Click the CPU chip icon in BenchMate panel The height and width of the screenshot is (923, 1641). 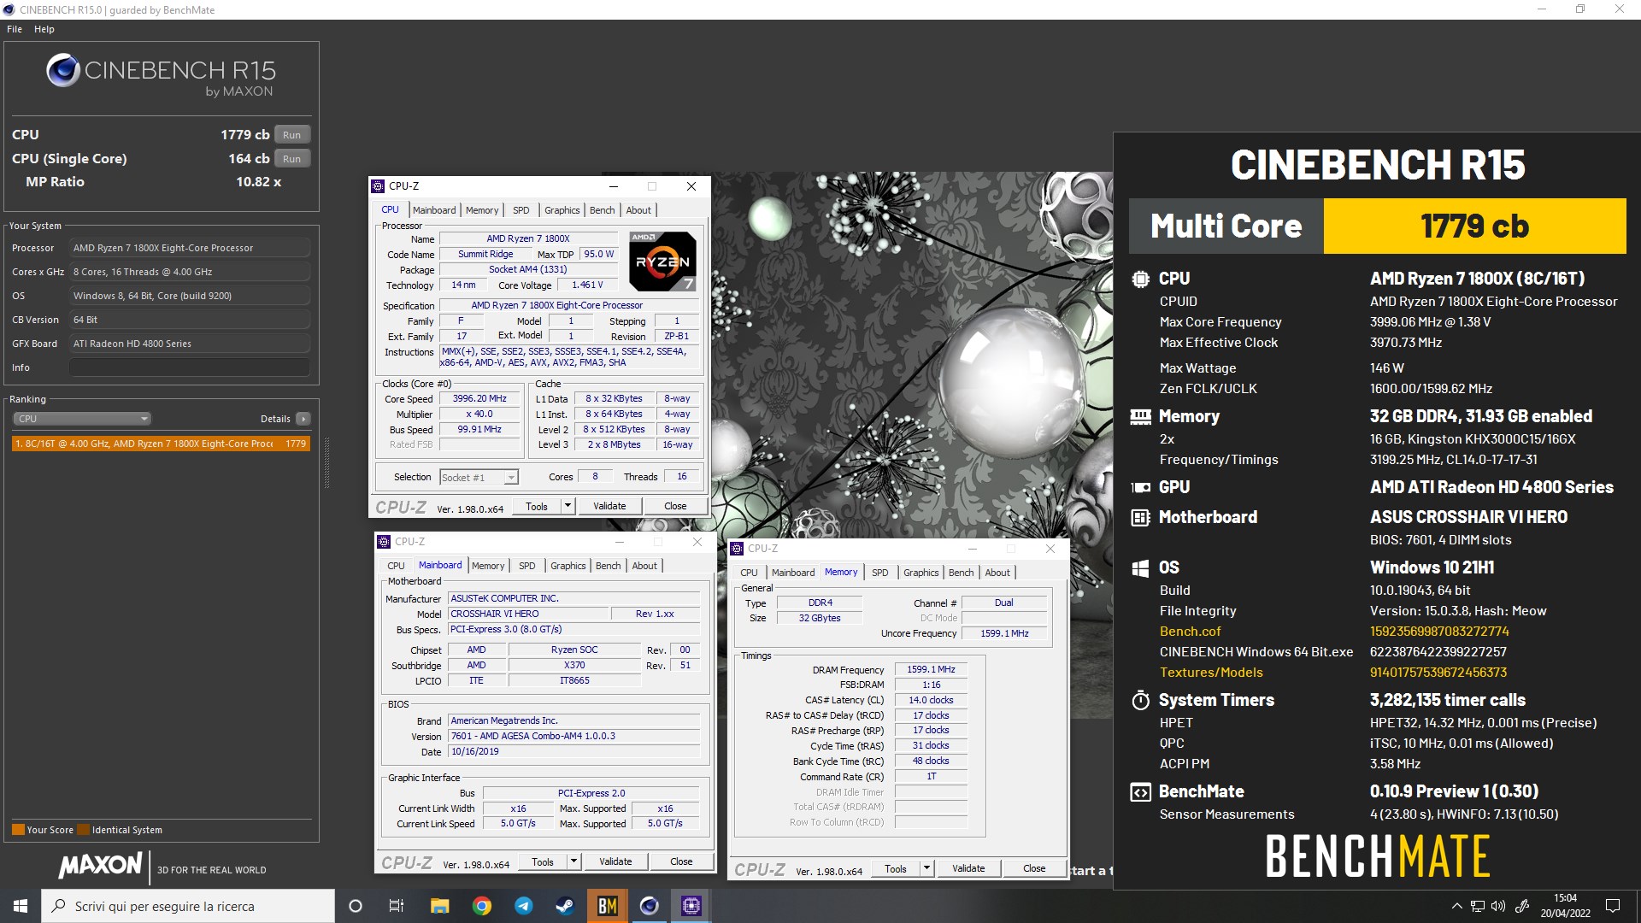pos(1140,279)
